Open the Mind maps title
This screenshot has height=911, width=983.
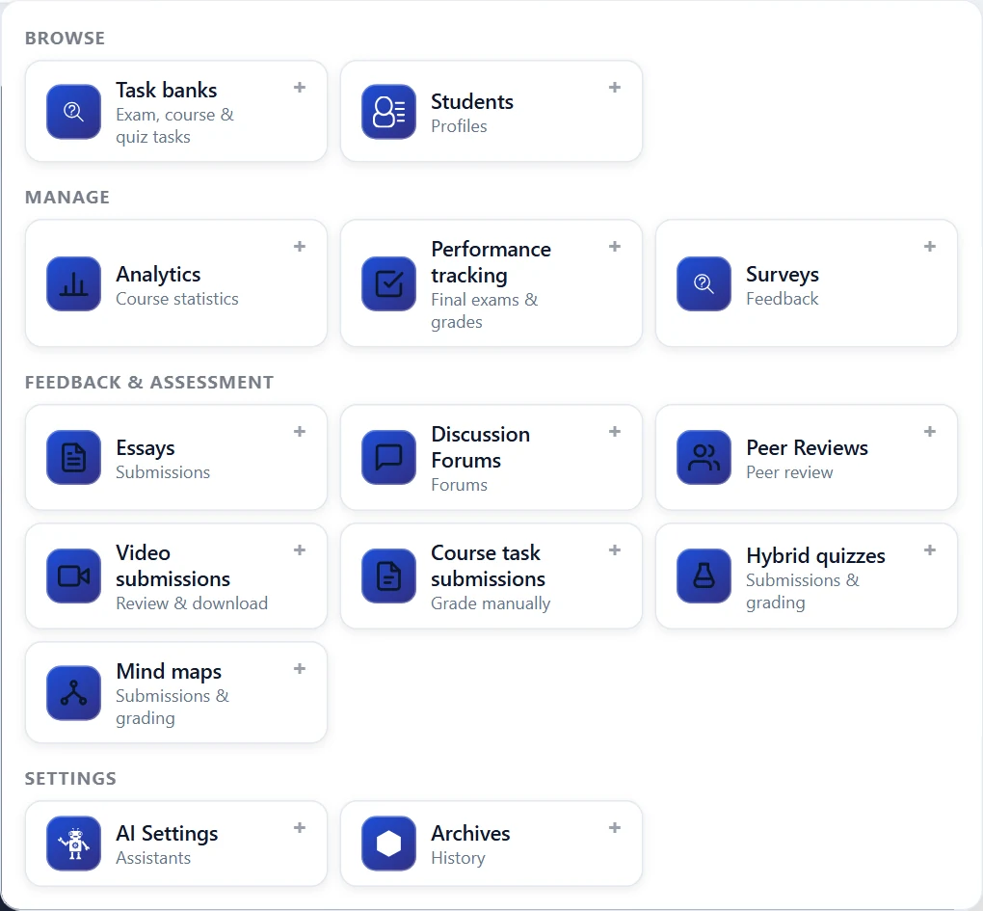(x=169, y=672)
